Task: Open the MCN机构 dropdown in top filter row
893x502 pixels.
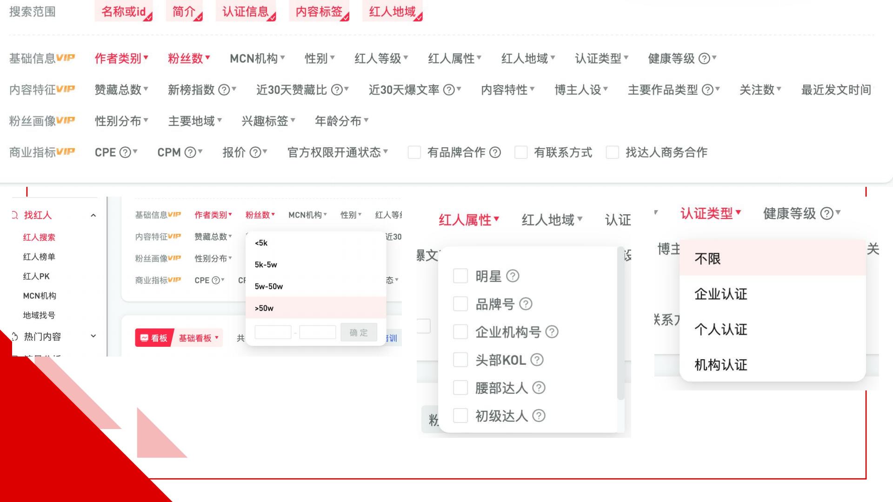Action: pyautogui.click(x=257, y=59)
